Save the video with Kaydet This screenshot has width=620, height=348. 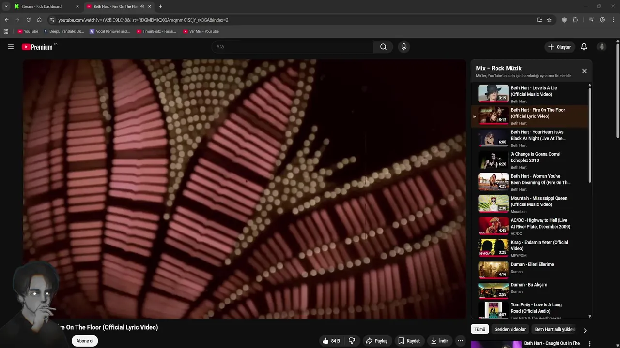[x=409, y=341]
